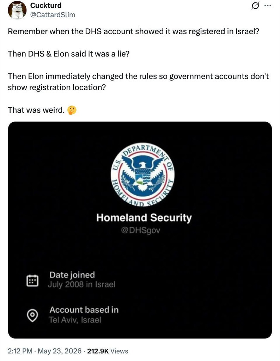
Task: Click the Date joined label
Action: tap(72, 275)
